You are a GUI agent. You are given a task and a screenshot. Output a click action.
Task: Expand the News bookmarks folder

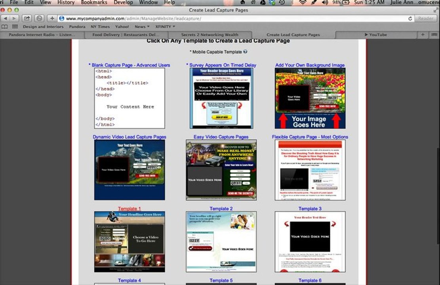(142, 27)
